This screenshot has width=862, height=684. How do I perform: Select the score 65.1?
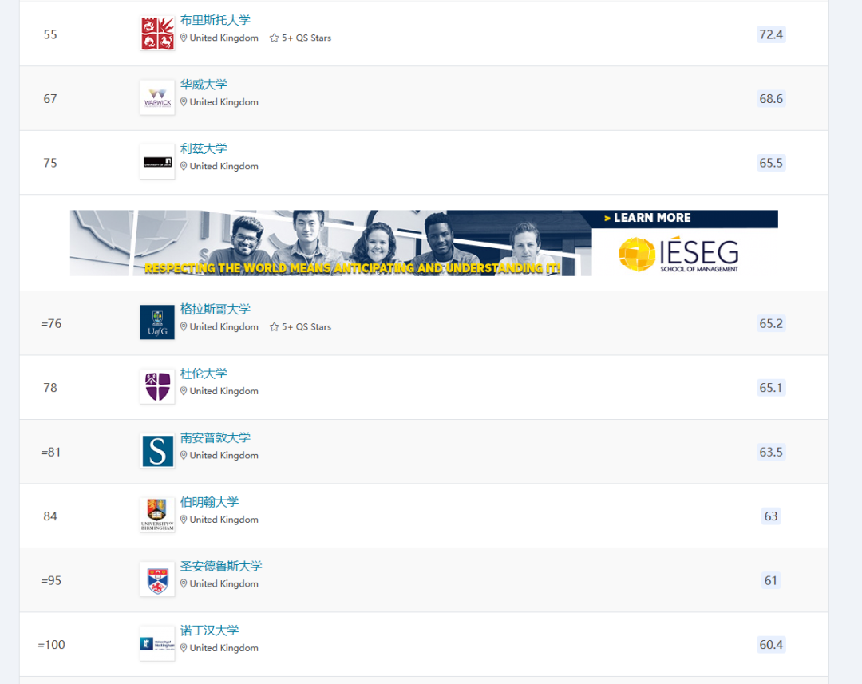point(771,388)
